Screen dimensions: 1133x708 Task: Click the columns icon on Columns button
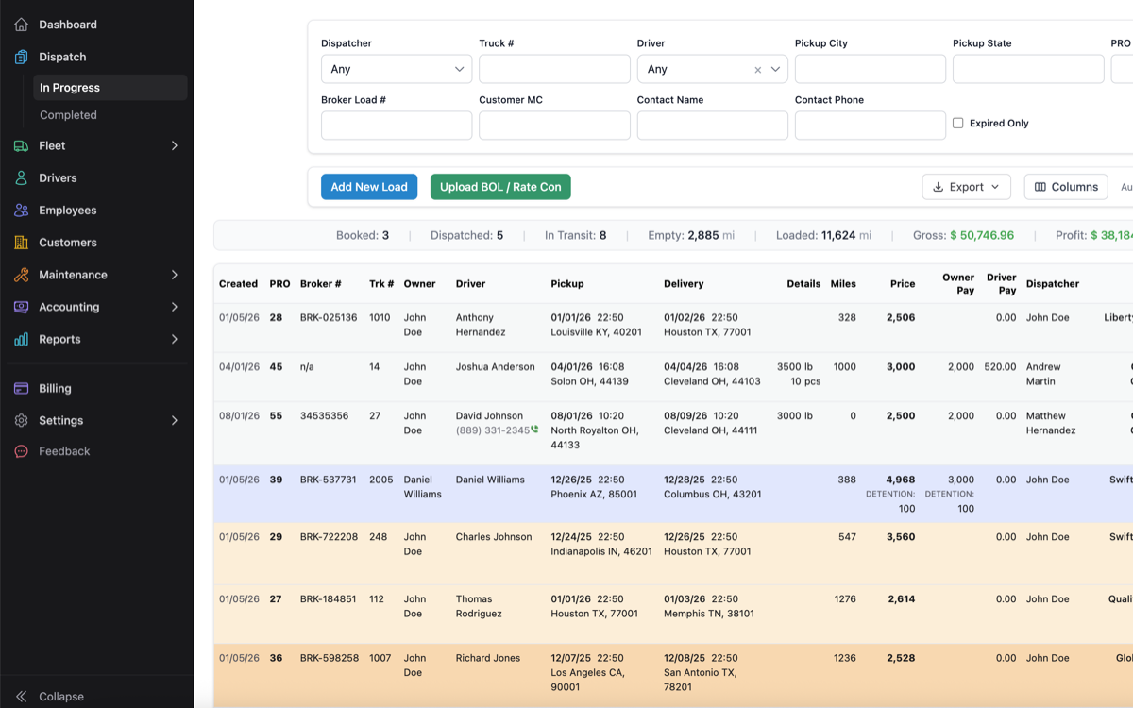click(x=1040, y=187)
